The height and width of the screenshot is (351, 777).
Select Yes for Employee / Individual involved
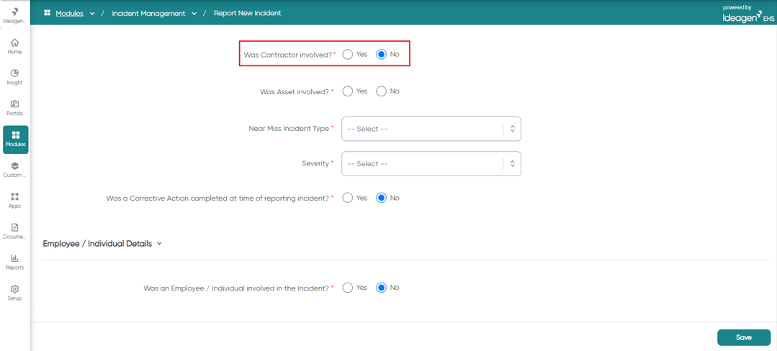tap(348, 288)
